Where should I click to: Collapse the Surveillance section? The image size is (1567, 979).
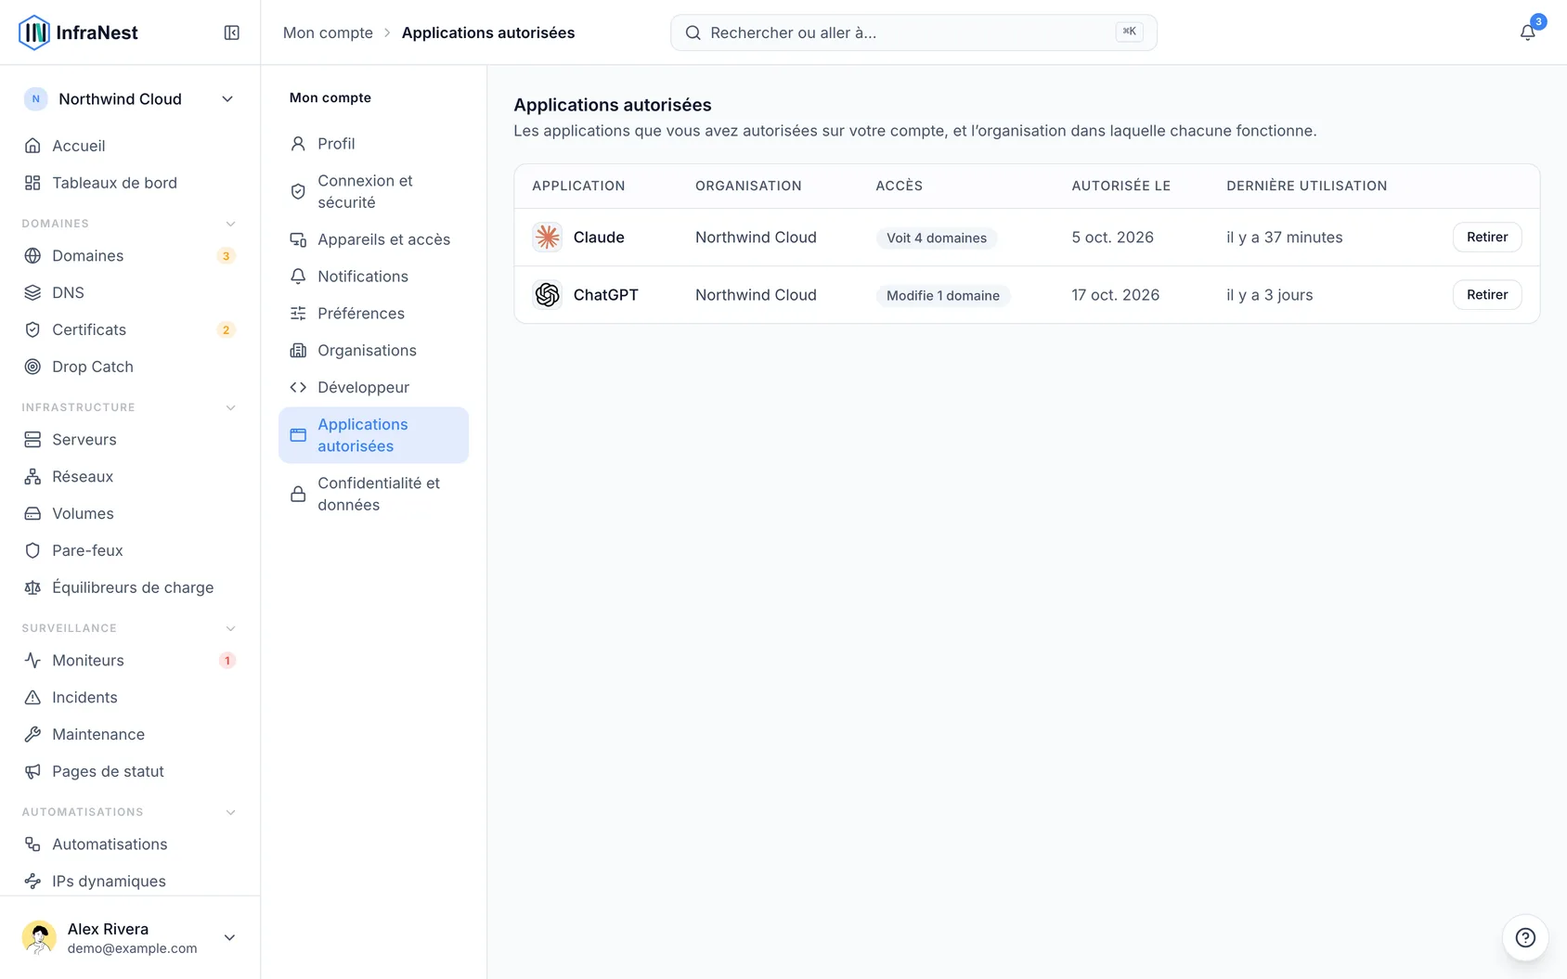[x=231, y=628]
